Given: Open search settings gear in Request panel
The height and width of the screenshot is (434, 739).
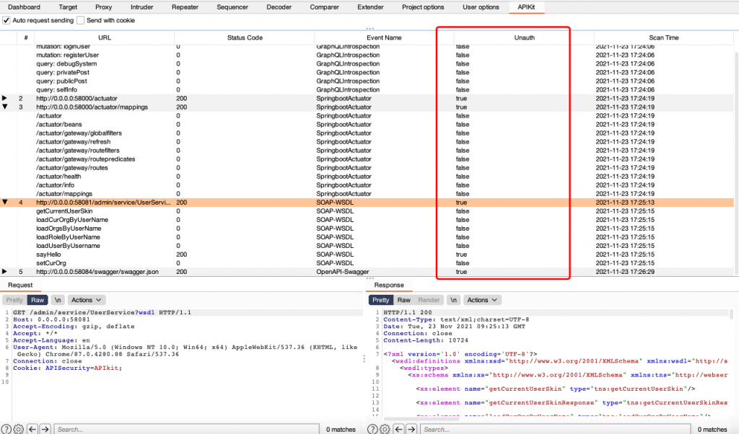Looking at the screenshot, I should click(x=19, y=429).
